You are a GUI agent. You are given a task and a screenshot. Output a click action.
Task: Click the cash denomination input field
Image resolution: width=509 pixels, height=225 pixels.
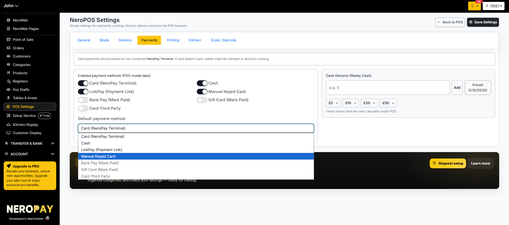pyautogui.click(x=388, y=88)
